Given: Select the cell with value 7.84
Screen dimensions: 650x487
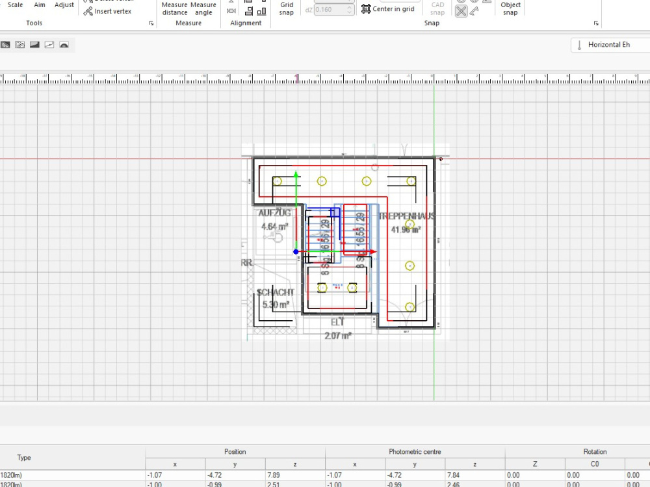Looking at the screenshot, I should click(474, 475).
